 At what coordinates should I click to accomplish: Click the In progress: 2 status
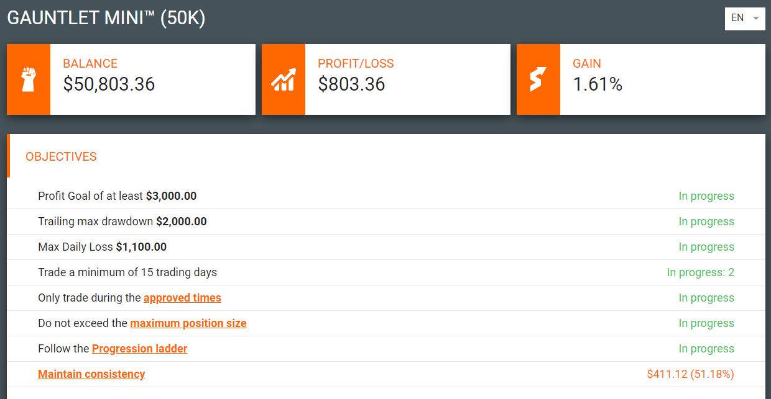(701, 272)
